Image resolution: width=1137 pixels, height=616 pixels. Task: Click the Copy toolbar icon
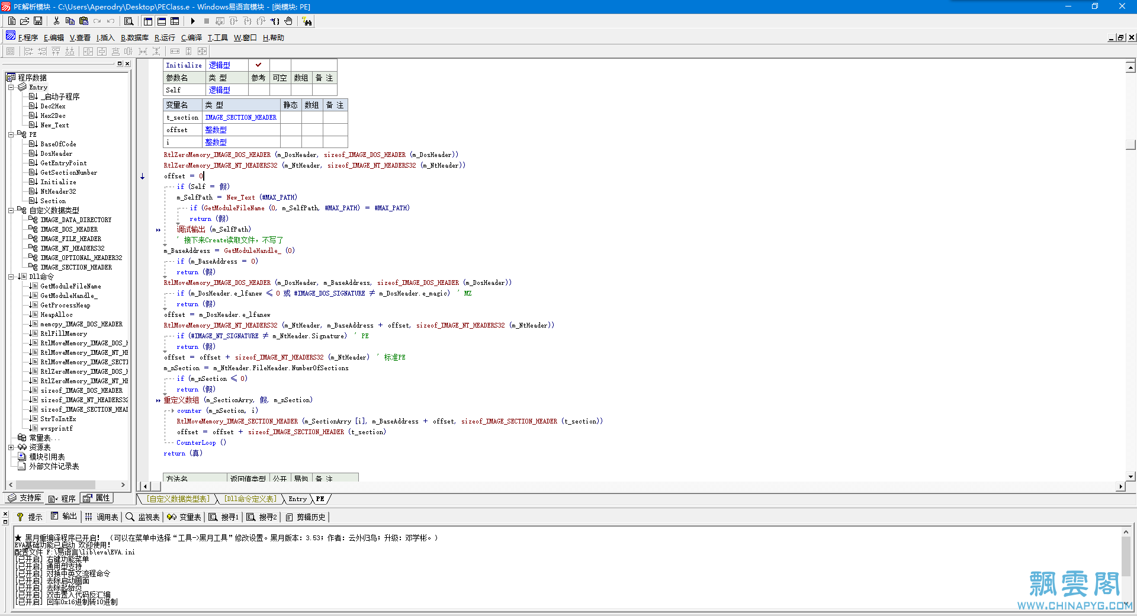(x=70, y=21)
